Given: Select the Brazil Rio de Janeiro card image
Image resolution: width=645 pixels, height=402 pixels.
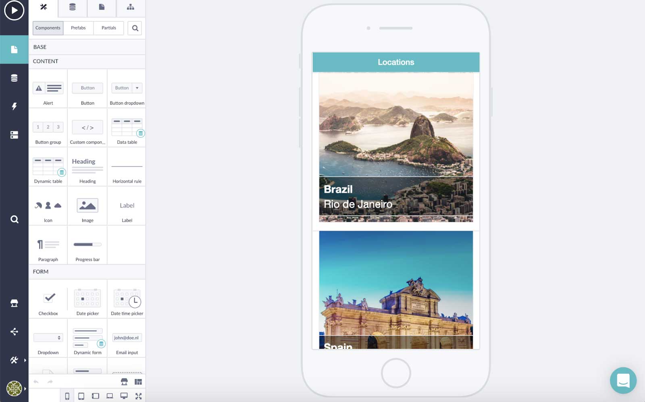Looking at the screenshot, I should click(396, 147).
